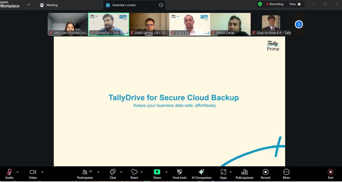Click End meeting button
This screenshot has width=342, height=182.
point(330,174)
